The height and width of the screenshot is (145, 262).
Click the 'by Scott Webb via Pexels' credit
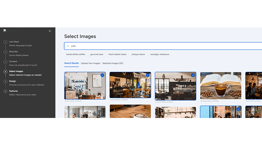coord(164,102)
